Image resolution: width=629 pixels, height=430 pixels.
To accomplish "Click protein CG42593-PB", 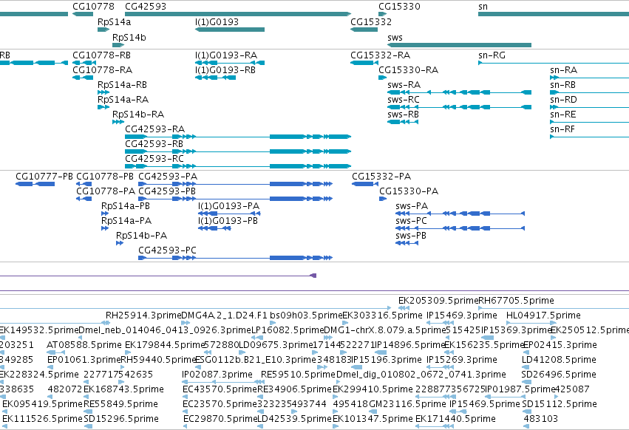I will 236,199.
